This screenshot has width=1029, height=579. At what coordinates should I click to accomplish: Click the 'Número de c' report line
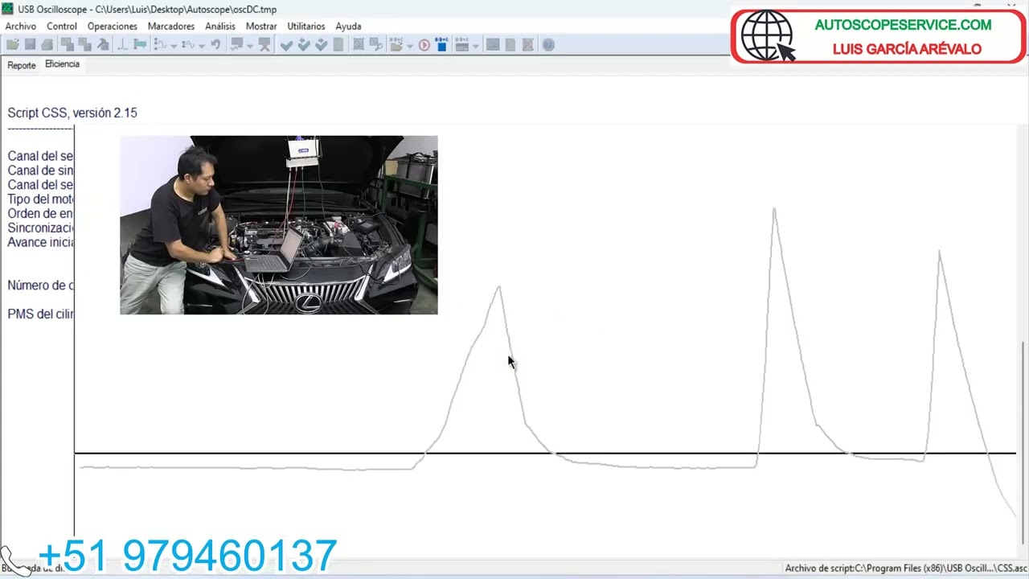40,285
